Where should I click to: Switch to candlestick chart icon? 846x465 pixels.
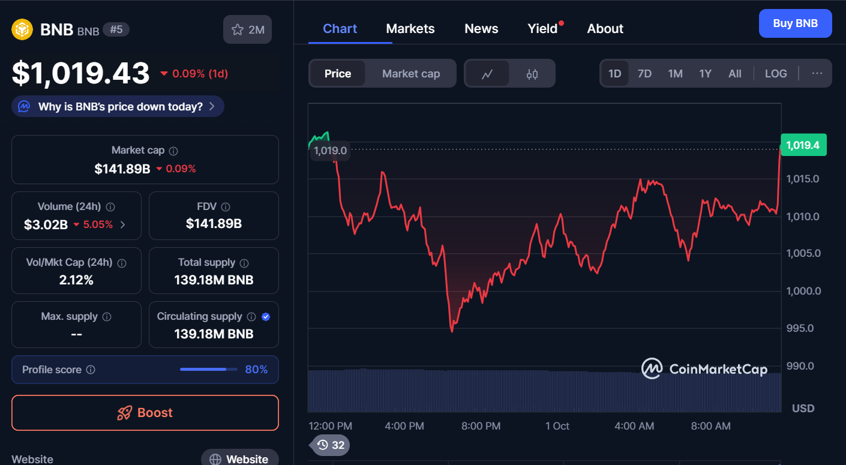click(x=532, y=74)
